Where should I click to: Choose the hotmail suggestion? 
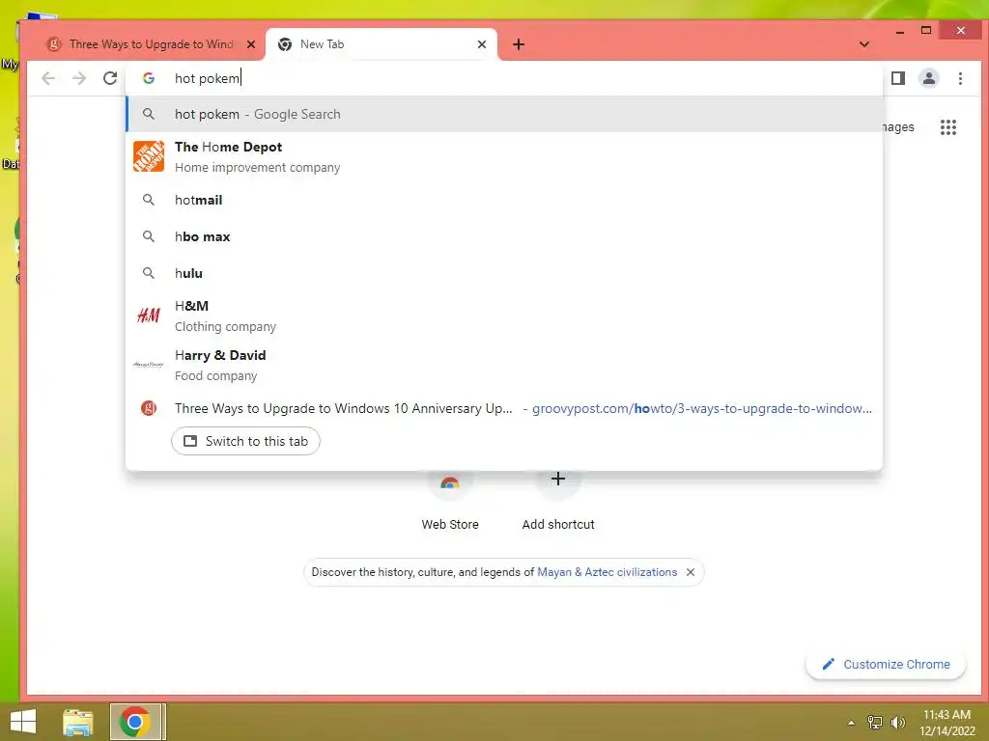coord(504,200)
